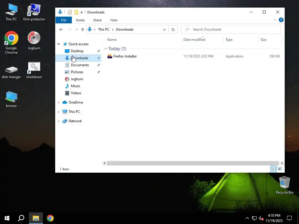Collapse Quick access tree node
Screen dimensions: 299x224
tap(58, 44)
